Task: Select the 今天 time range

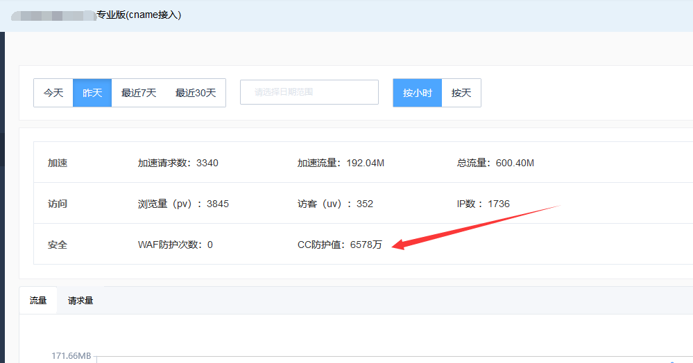Action: 53,93
